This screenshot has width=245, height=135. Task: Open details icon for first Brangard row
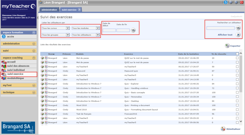[x=42, y=58]
